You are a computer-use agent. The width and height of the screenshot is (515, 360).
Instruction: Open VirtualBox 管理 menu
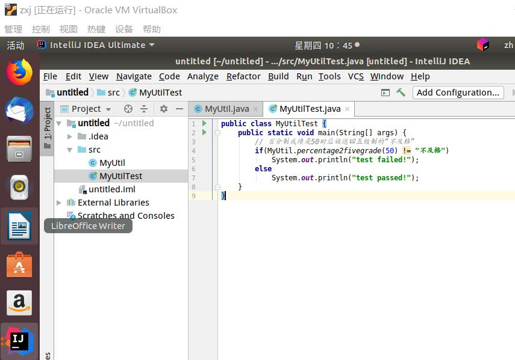coord(13,29)
